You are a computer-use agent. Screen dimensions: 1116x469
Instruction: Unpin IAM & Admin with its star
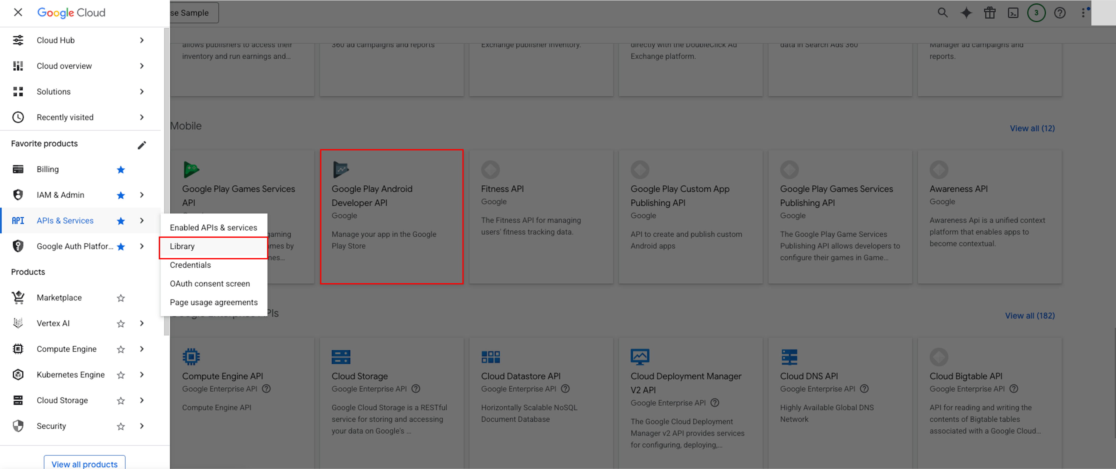[121, 195]
